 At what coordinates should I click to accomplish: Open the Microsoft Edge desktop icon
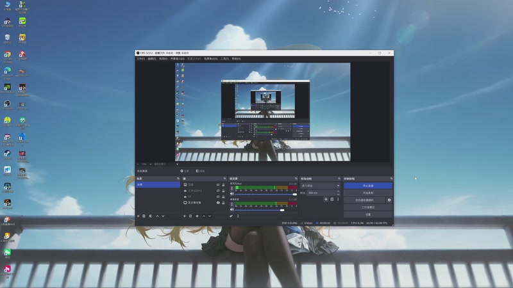[7, 73]
